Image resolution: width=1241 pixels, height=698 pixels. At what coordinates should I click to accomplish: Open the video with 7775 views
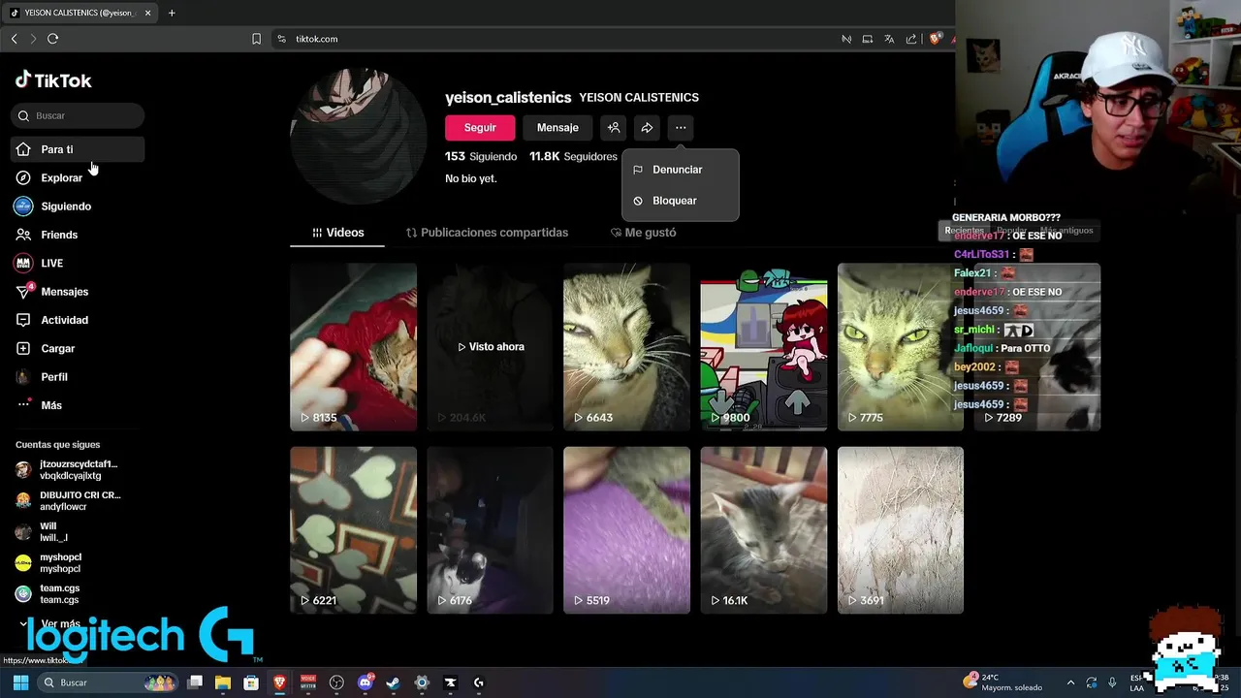coord(901,347)
